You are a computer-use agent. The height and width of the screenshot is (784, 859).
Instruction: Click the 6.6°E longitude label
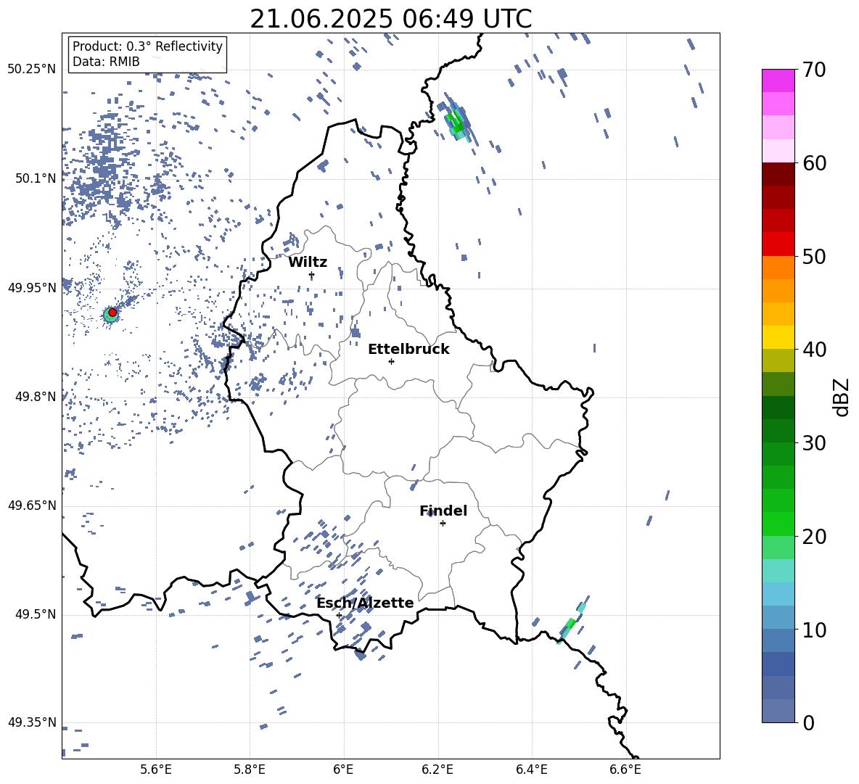pos(625,769)
